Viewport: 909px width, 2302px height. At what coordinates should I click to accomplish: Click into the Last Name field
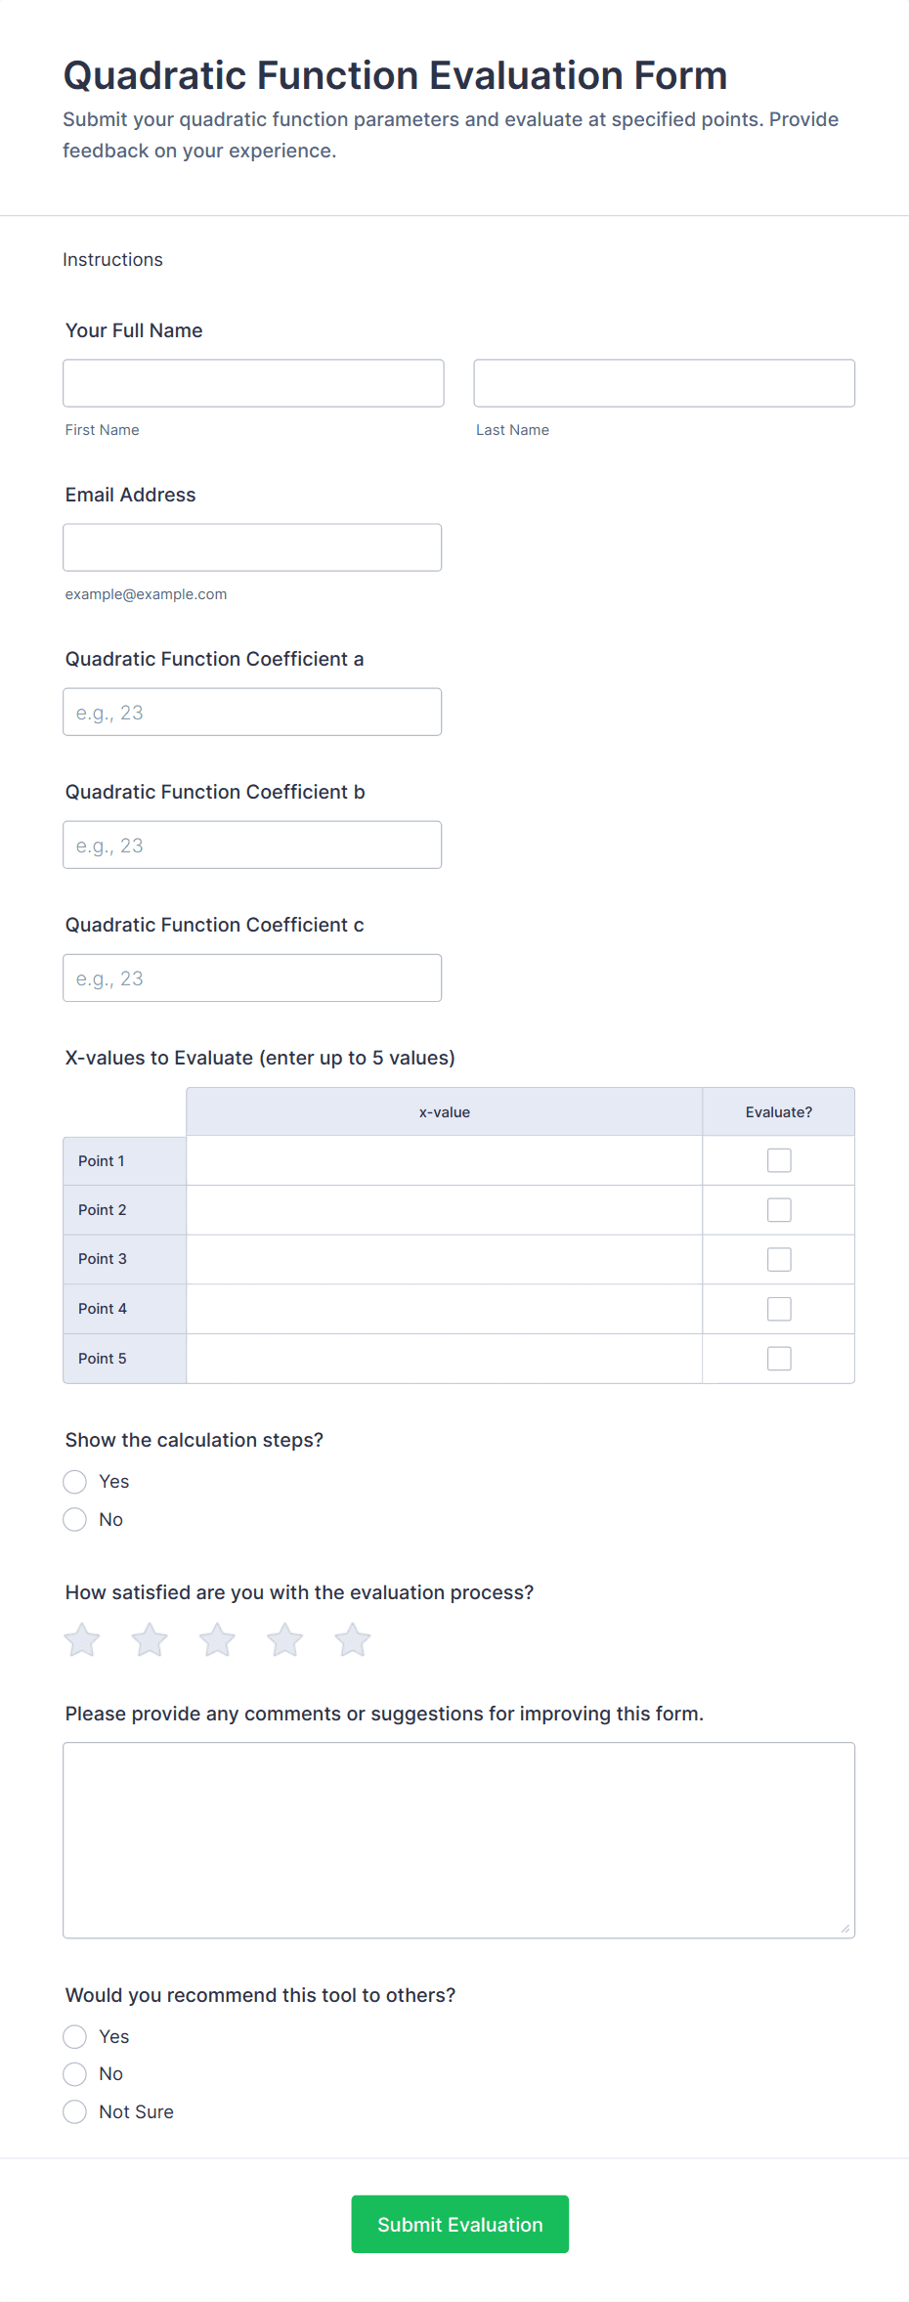[x=664, y=383]
